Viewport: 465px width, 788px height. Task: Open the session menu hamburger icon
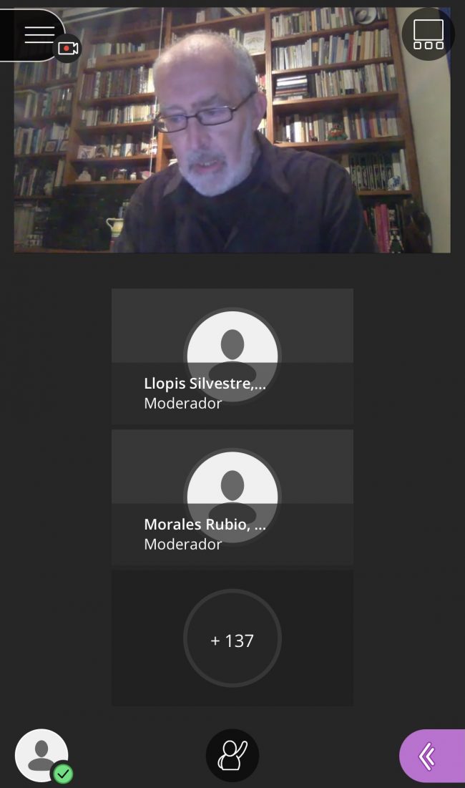coord(39,34)
